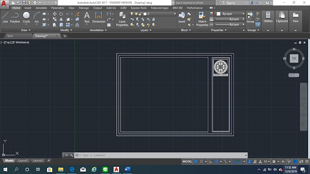Screen dimensions: 310x174
Task: Select the Move tool in Modify panel
Action: pyautogui.click(x=55, y=14)
